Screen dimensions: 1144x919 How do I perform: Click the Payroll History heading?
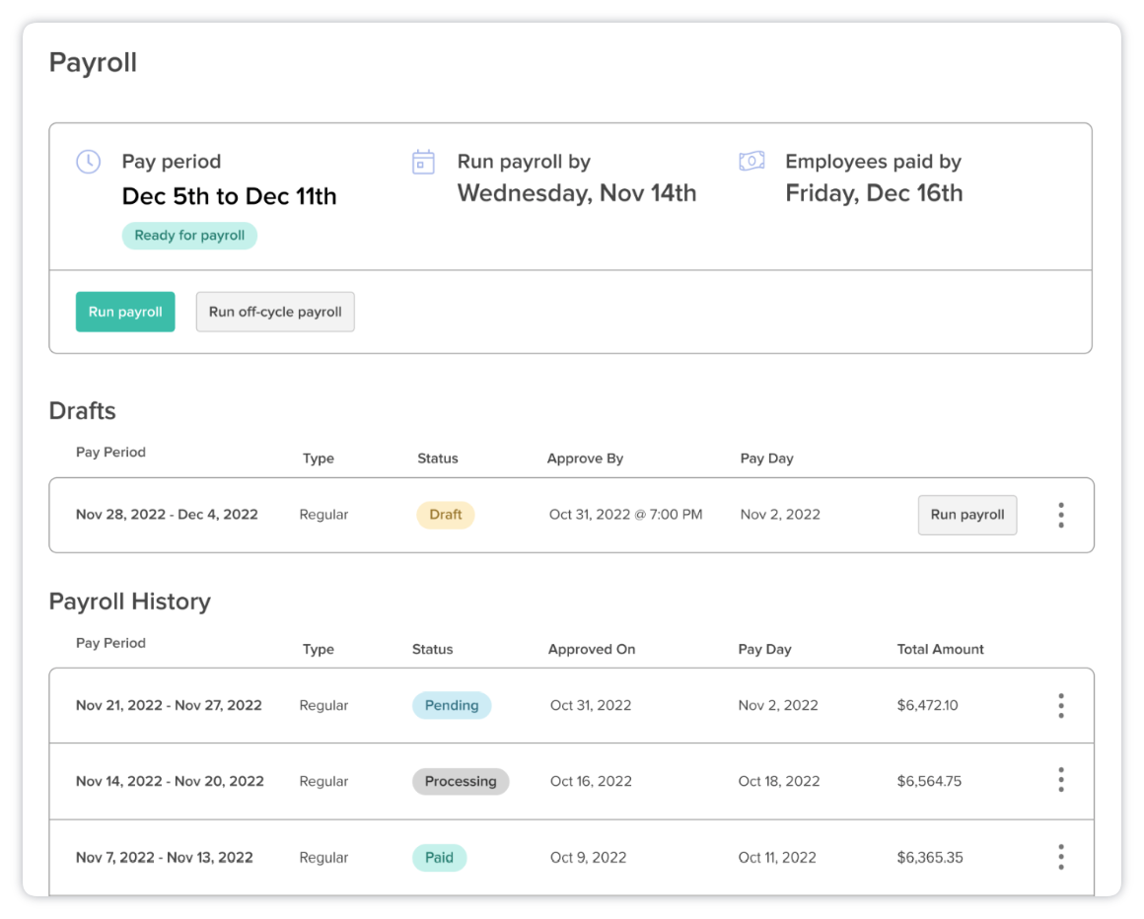[x=130, y=601]
